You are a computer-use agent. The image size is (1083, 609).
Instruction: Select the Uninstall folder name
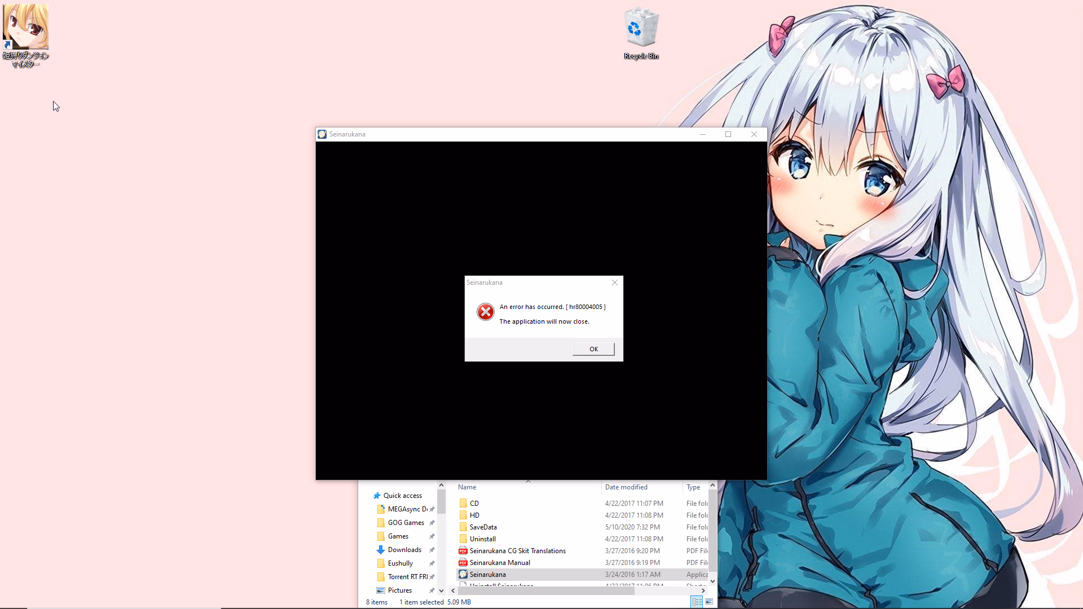483,539
